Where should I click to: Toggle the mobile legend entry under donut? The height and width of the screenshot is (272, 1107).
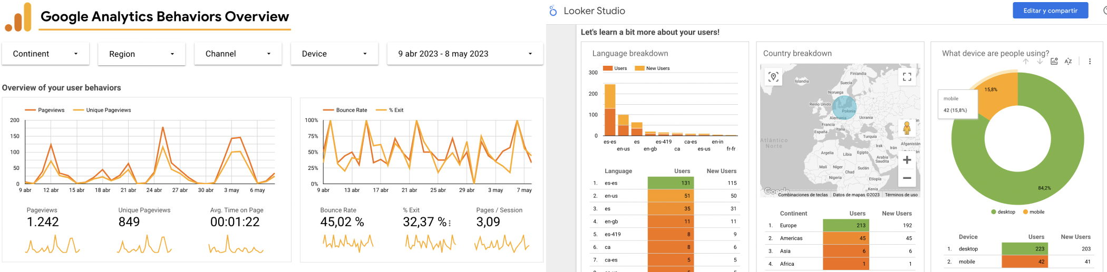1034,212
